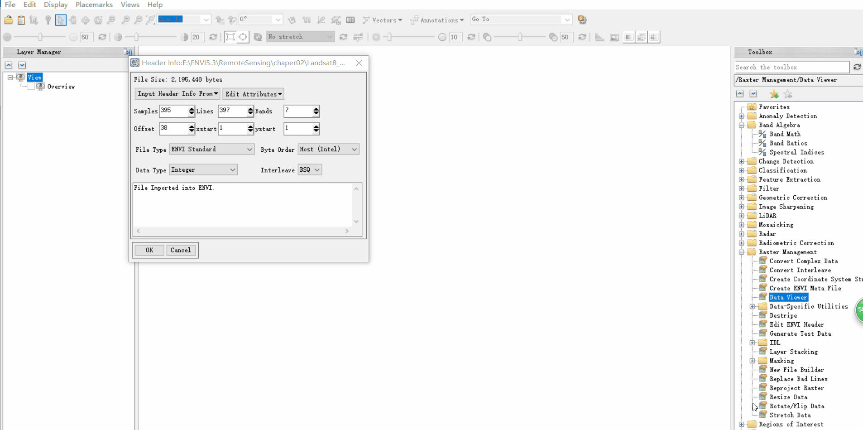Open the Annotations dropdown menu
Viewport: 863px width, 430px height.
(x=437, y=20)
